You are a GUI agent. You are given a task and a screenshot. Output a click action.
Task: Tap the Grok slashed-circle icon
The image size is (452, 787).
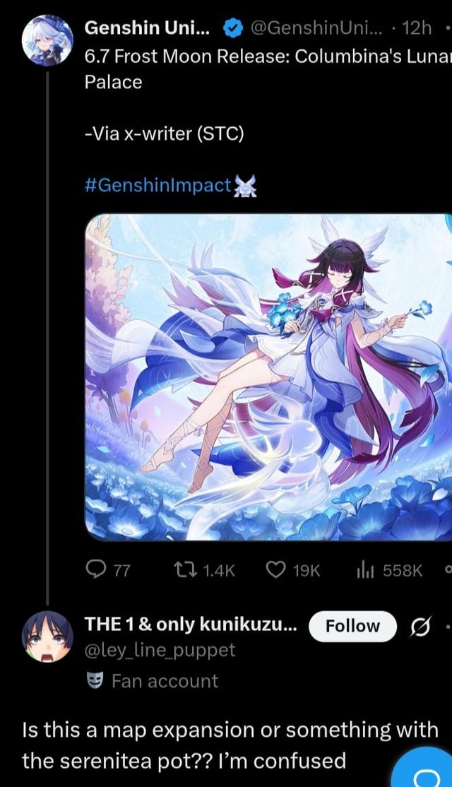[421, 627]
